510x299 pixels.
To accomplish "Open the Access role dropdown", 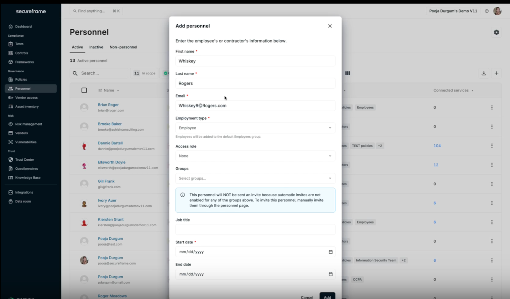I will 255,156.
